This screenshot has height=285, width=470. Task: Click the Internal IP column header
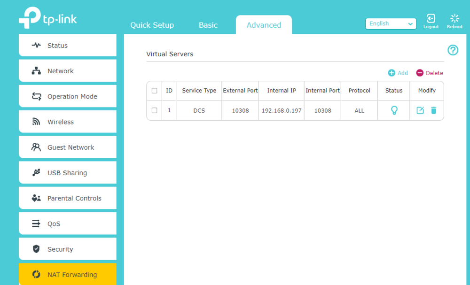[x=282, y=91]
